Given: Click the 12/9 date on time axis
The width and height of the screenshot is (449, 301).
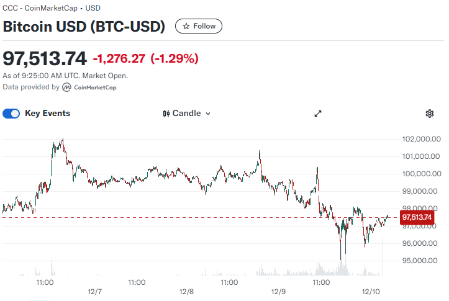Looking at the screenshot, I should point(278,292).
